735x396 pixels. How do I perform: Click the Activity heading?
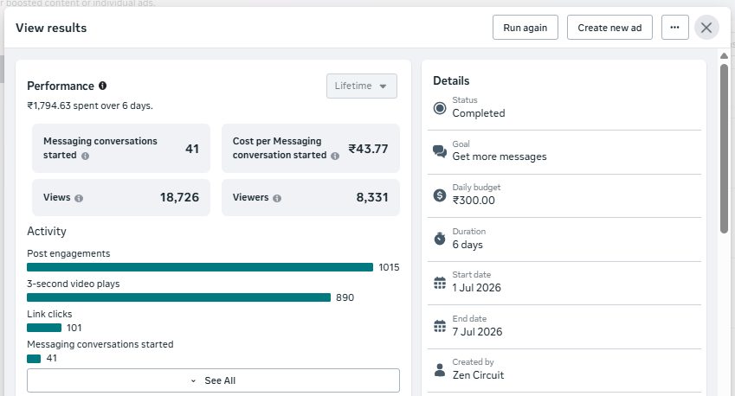pos(47,231)
